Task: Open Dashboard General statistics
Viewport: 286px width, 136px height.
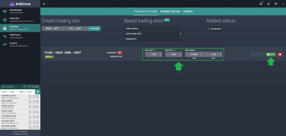Action: pos(20,11)
